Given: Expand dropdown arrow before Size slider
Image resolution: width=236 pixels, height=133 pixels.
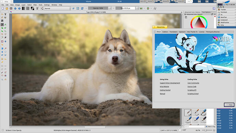Looking at the screenshot, I should 114,8.
